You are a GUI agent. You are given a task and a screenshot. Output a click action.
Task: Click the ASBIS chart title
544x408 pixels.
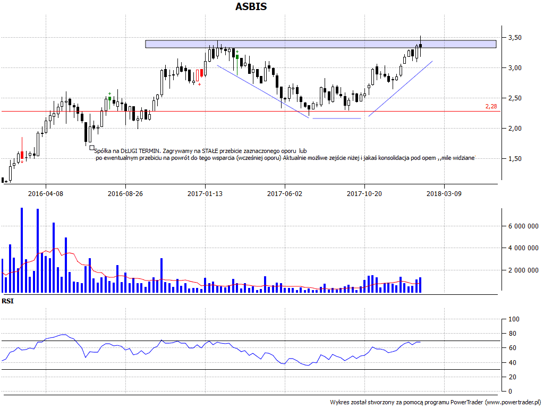click(251, 6)
